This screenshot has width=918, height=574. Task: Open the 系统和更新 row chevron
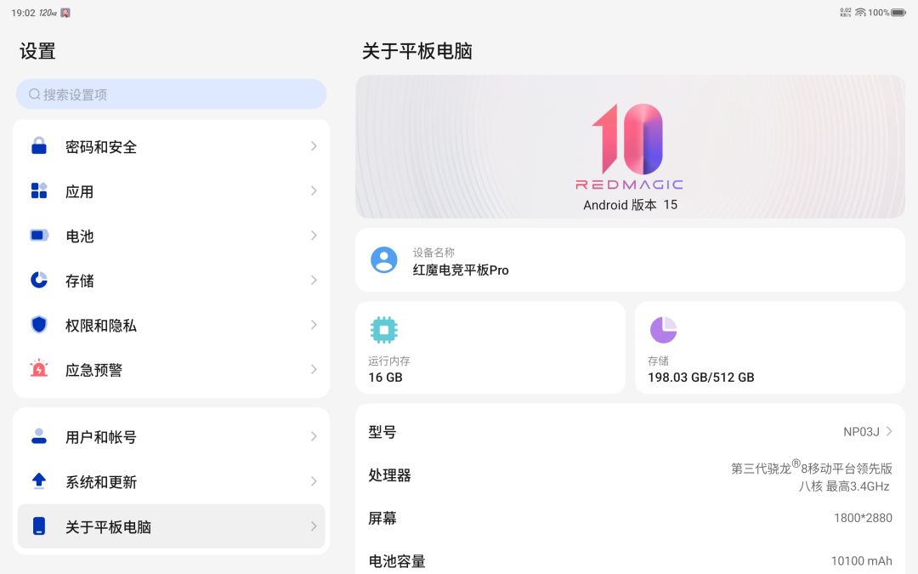click(314, 481)
